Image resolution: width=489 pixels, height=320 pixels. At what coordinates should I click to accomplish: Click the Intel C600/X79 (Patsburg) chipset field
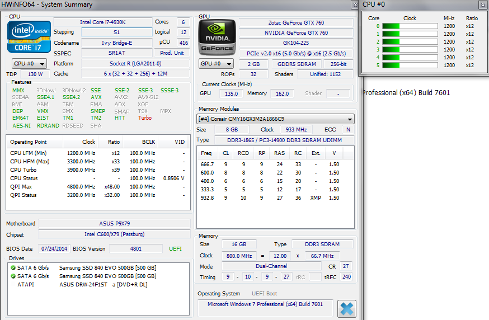[x=115, y=234]
